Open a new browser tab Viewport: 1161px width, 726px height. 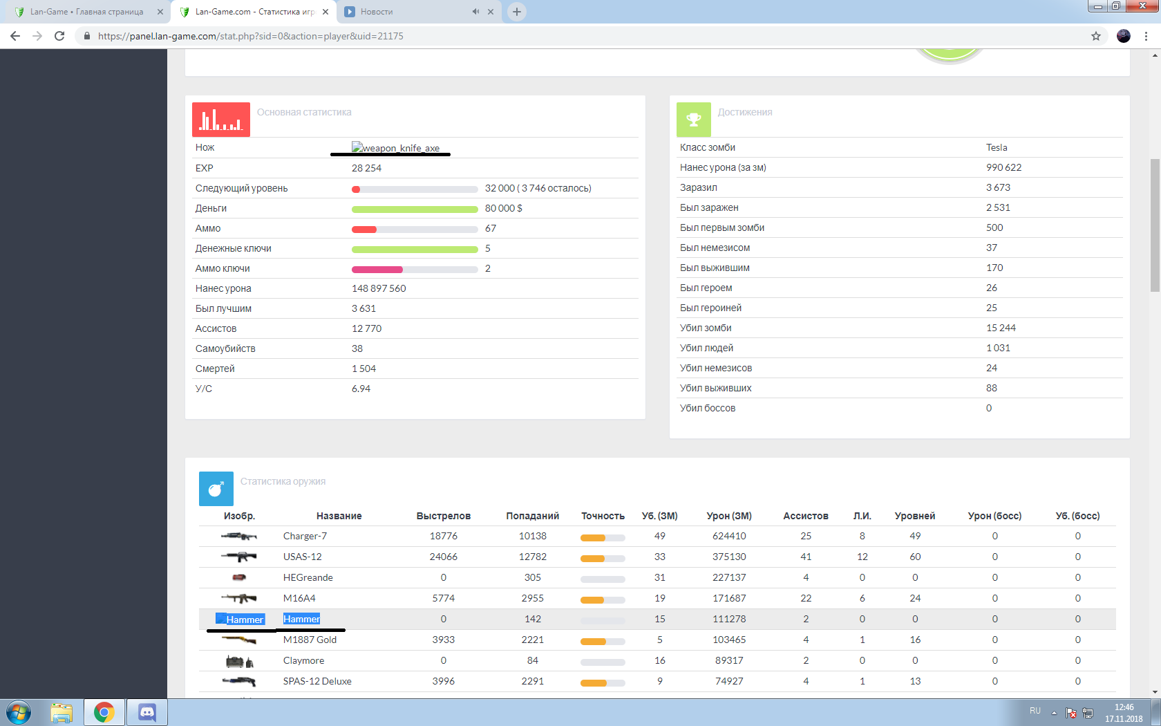tap(516, 12)
